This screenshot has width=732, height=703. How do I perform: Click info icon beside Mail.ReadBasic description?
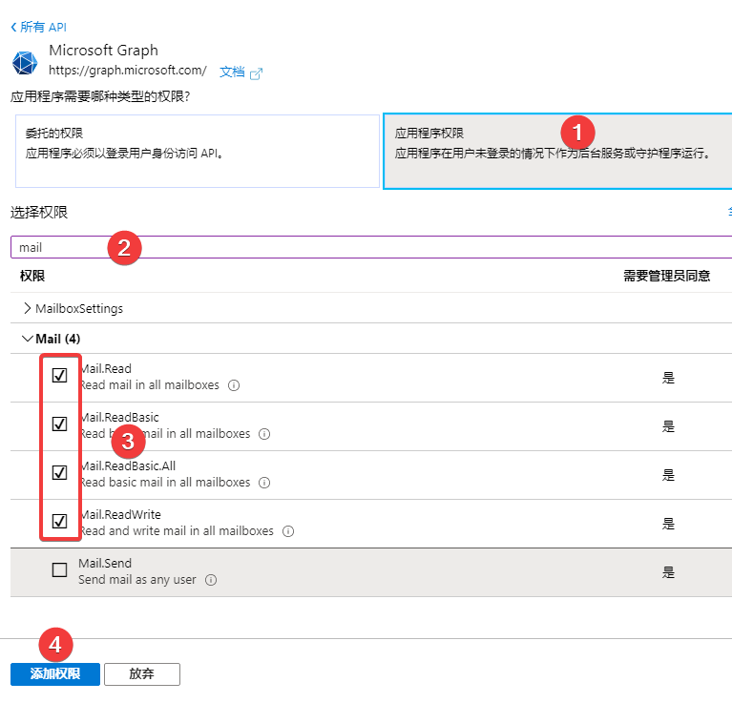point(264,434)
